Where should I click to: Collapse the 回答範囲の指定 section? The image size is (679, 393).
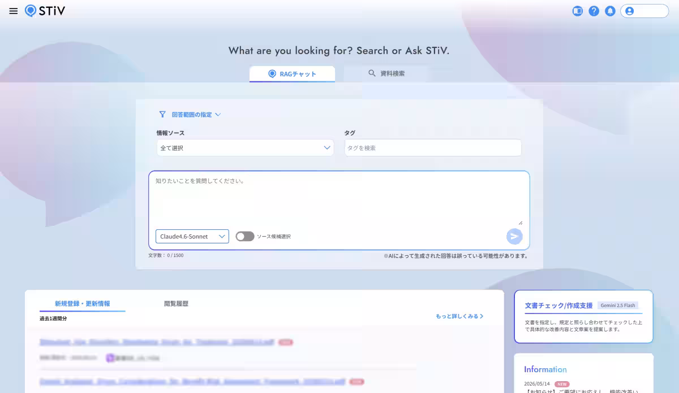point(196,114)
